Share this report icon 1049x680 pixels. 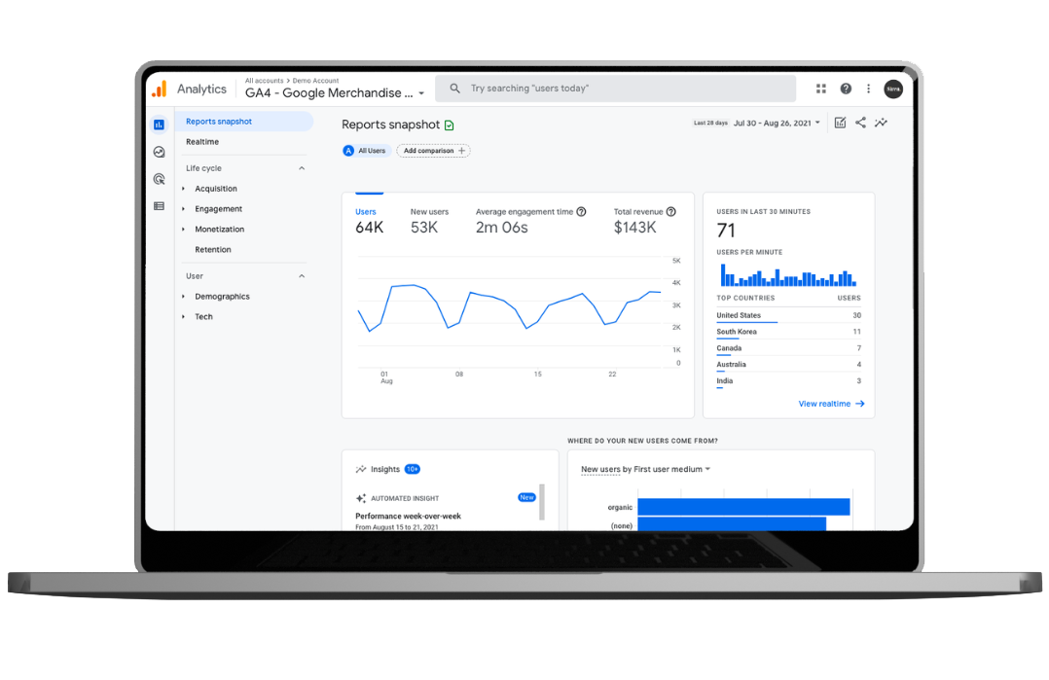pos(860,123)
